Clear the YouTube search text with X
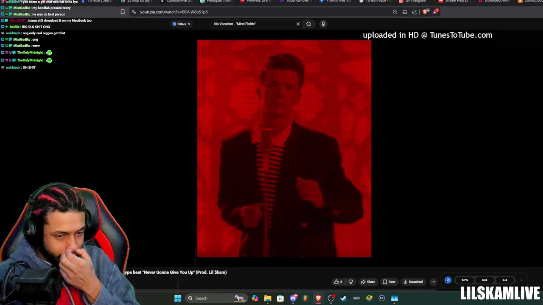 298,24
